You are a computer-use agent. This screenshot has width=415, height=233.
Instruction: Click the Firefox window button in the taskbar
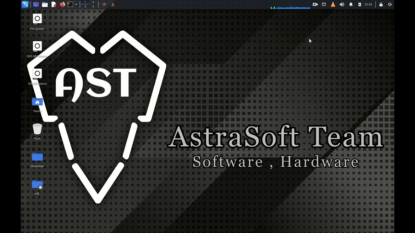coord(104,5)
